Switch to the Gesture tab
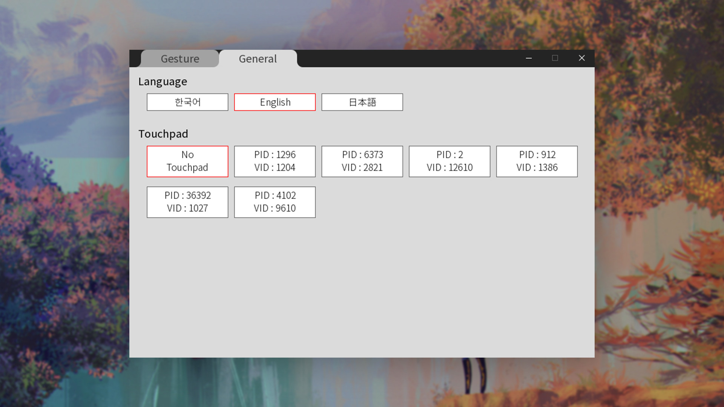724x407 pixels. (x=180, y=59)
